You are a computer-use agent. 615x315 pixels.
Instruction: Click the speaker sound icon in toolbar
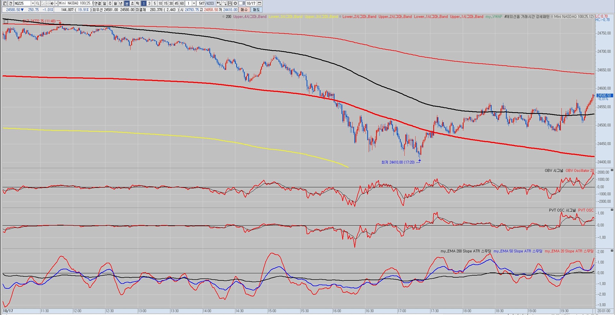click(x=52, y=3)
